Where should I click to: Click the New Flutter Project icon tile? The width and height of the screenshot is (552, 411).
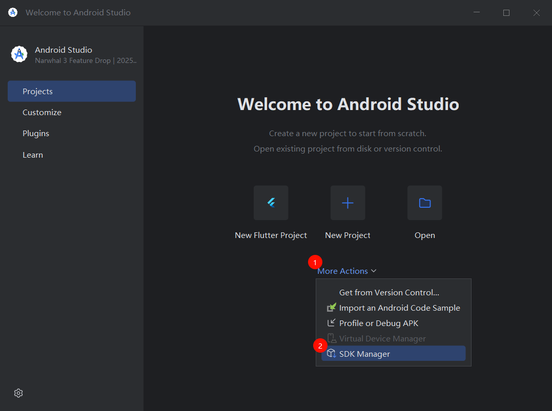tap(271, 203)
